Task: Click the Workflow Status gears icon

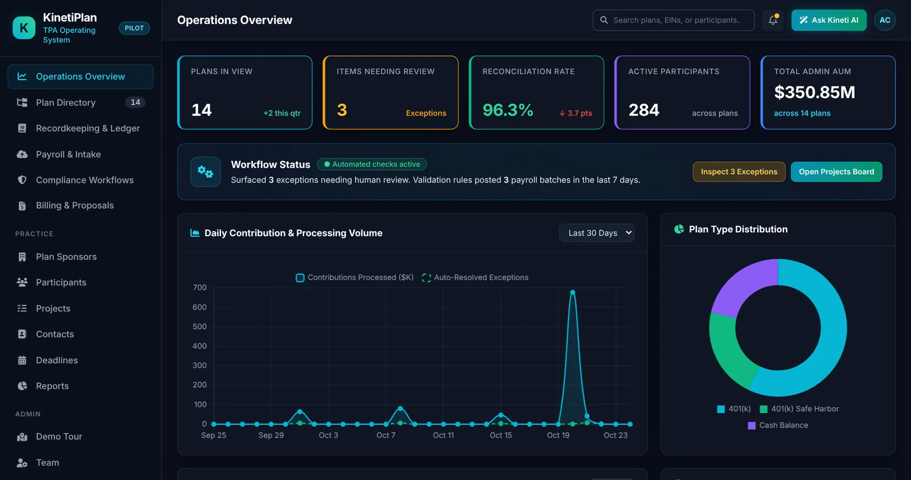Action: pyautogui.click(x=206, y=172)
